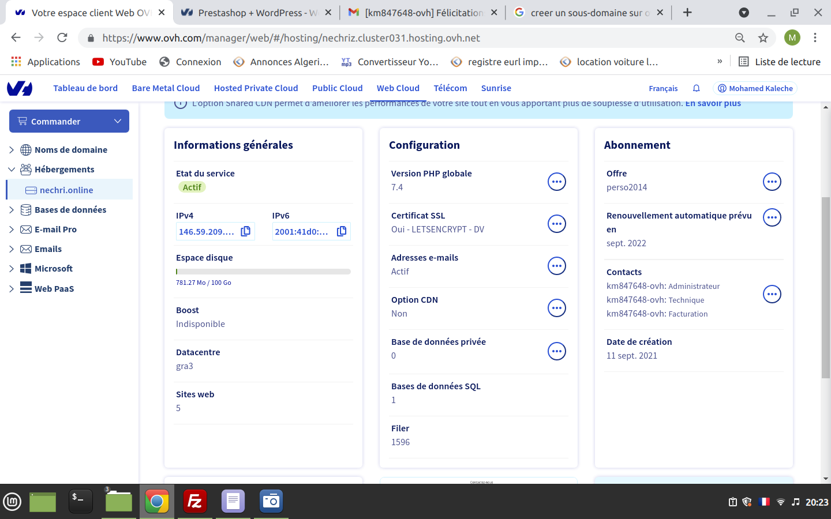Open actions menu for Version PHP globale
Screen dimensions: 831x519
(557, 182)
